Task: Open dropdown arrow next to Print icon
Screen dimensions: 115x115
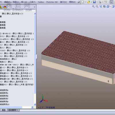Action: 103,2
